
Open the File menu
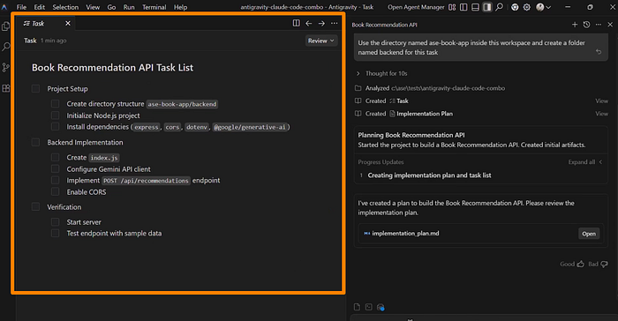pyautogui.click(x=21, y=7)
